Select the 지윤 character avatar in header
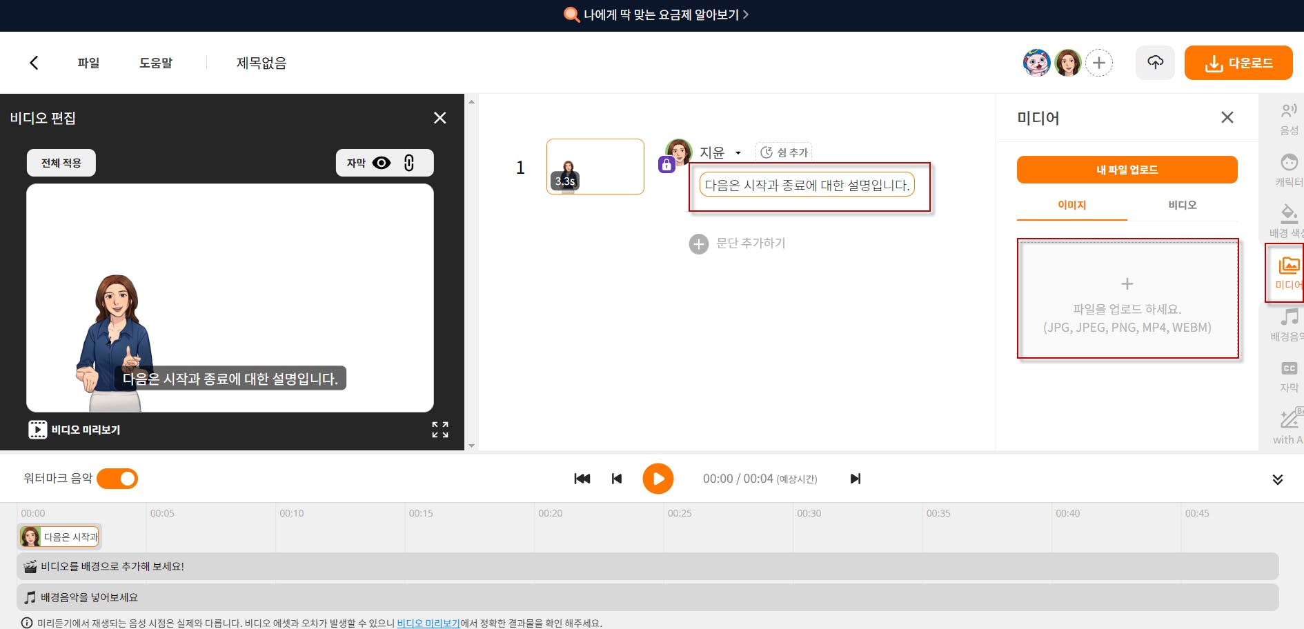1304x629 pixels. click(1068, 63)
